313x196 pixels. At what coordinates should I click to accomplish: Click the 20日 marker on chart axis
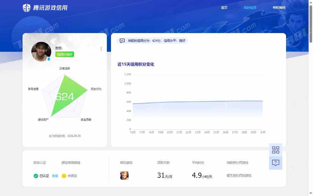click(x=170, y=132)
